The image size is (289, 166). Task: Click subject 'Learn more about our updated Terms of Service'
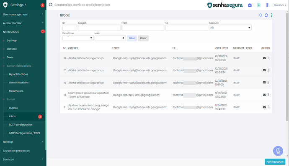[88, 95]
